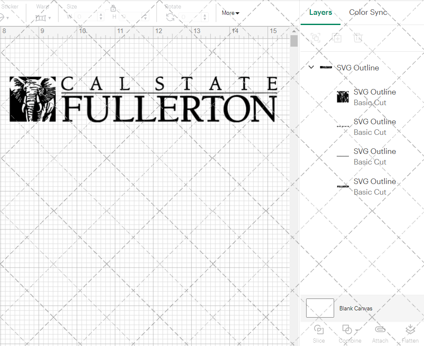Screen dimensions: 424x346
Task: Click the Group layers icon
Action: [x=315, y=38]
